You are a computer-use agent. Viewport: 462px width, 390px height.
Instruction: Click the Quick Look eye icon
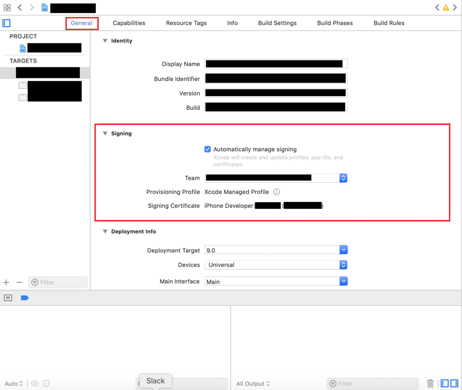(x=35, y=384)
